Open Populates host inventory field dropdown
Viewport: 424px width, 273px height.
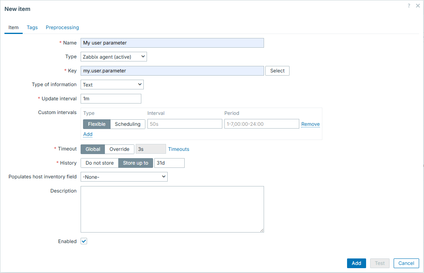pyautogui.click(x=124, y=177)
